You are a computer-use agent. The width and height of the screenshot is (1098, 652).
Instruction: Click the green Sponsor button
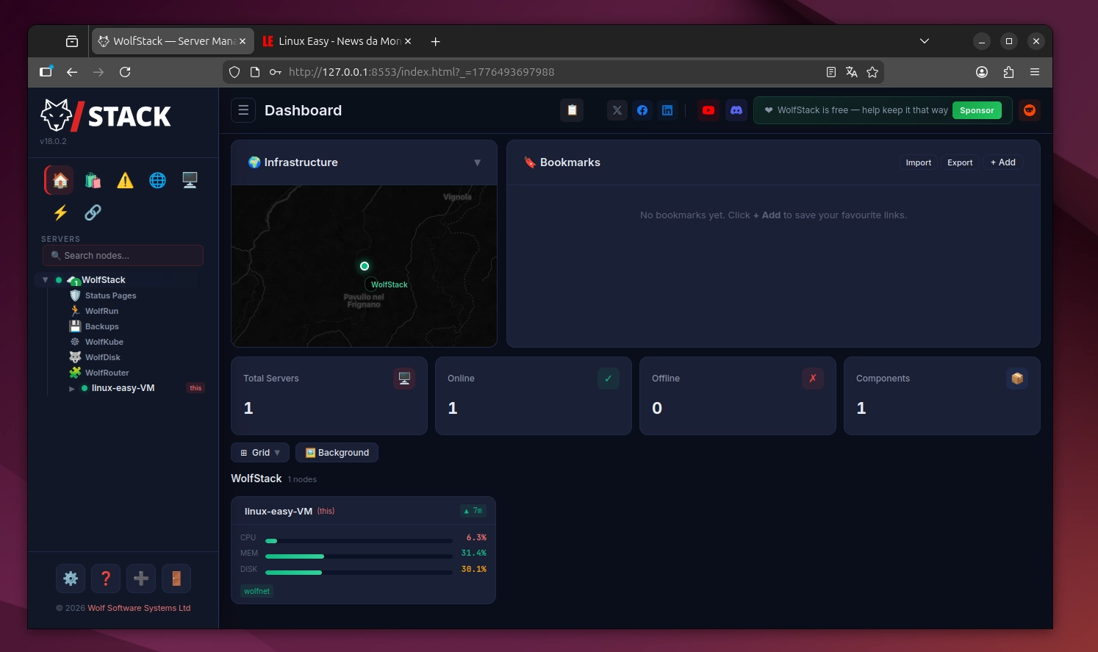pos(976,110)
